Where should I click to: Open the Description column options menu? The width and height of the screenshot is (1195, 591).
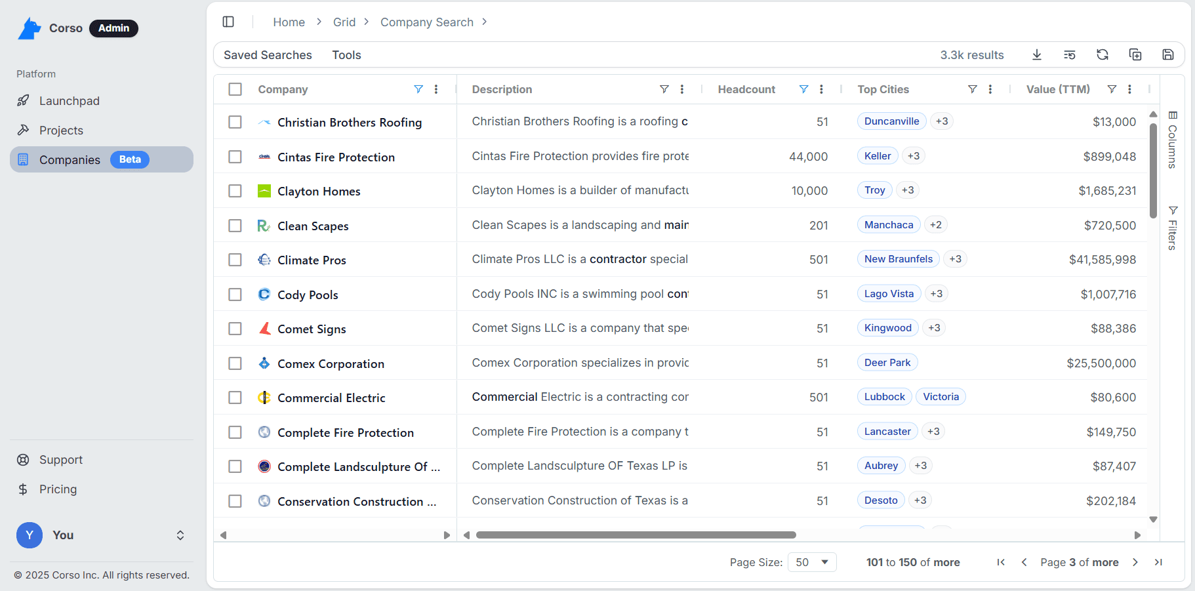point(682,89)
